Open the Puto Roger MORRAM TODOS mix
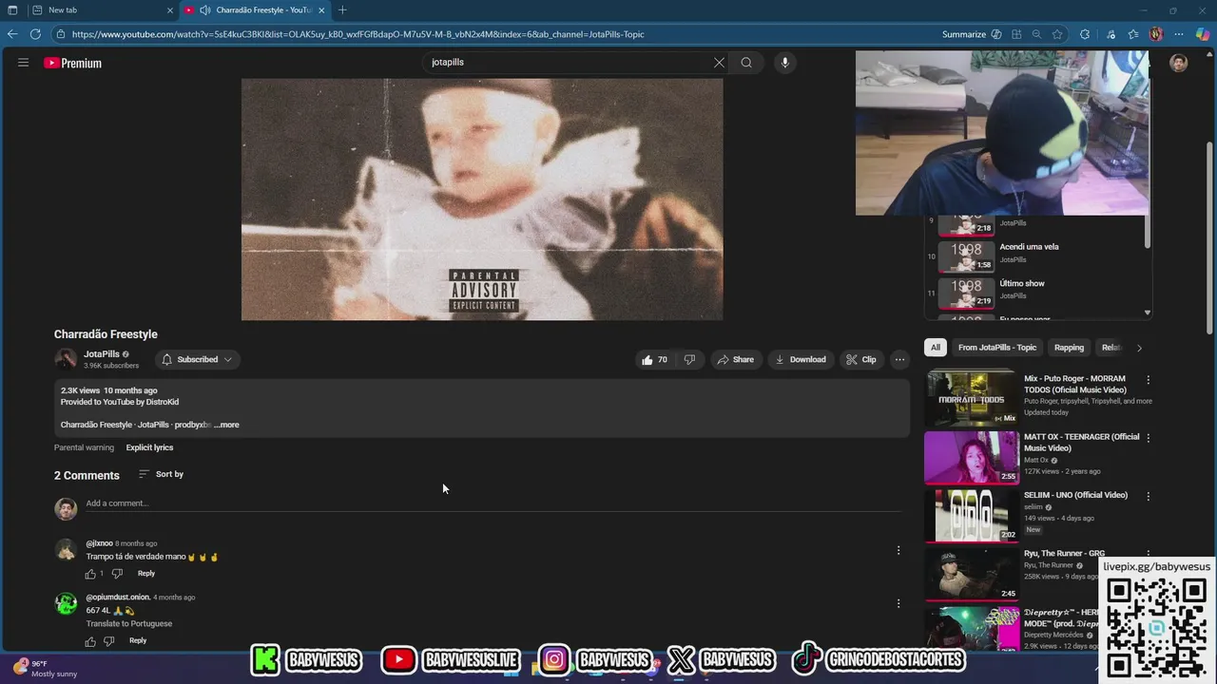1217x684 pixels. (x=972, y=399)
